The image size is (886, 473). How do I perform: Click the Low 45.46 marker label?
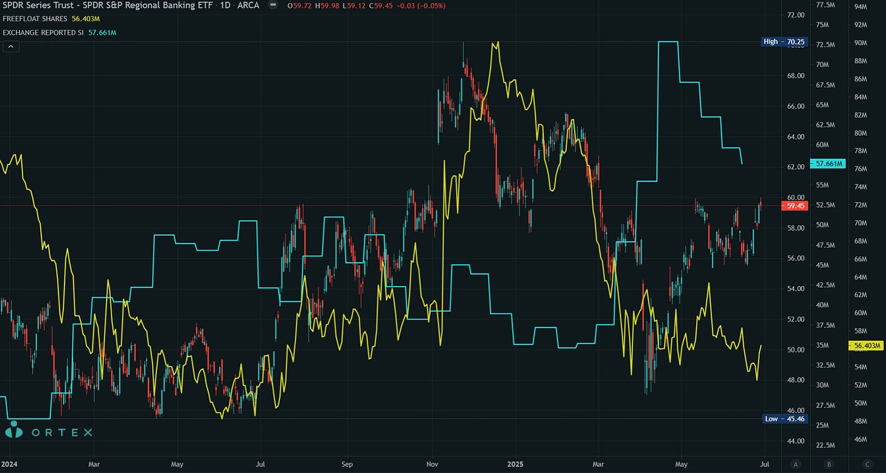pyautogui.click(x=785, y=419)
